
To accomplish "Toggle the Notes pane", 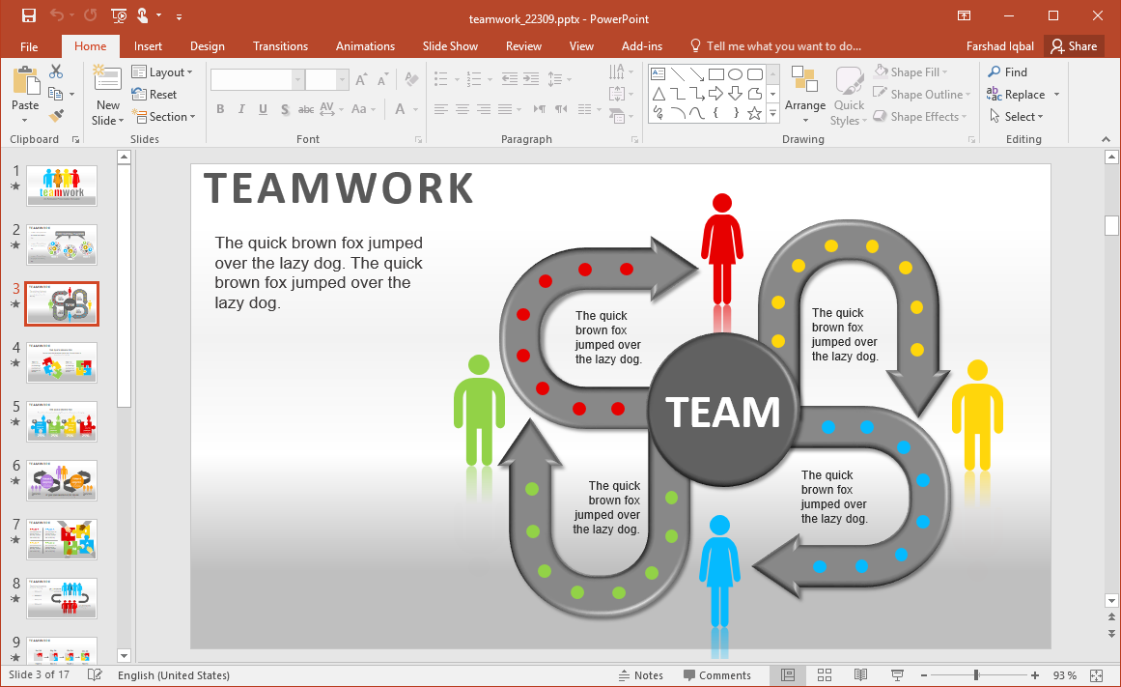I will tap(640, 675).
